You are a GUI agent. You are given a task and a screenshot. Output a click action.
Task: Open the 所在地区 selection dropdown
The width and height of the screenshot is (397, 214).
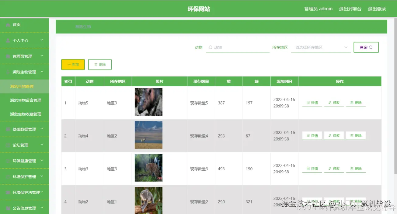tap(319, 47)
